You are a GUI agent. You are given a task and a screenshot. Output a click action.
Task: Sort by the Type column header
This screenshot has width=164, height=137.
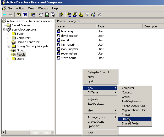pyautogui.click(x=119, y=26)
